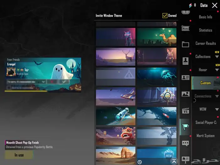Switch to Career Results tab
The image size is (220, 165).
coord(206,43)
